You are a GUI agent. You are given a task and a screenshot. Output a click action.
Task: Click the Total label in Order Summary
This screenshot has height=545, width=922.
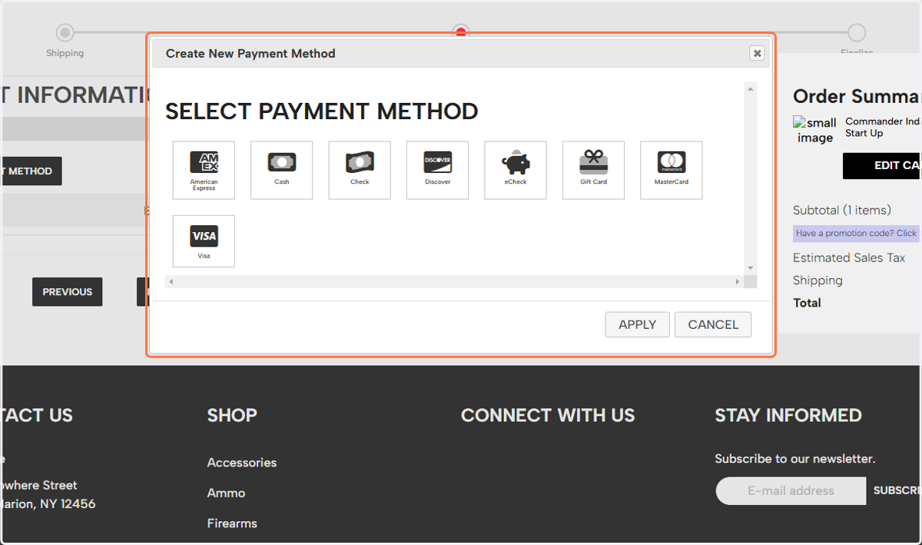tap(807, 303)
